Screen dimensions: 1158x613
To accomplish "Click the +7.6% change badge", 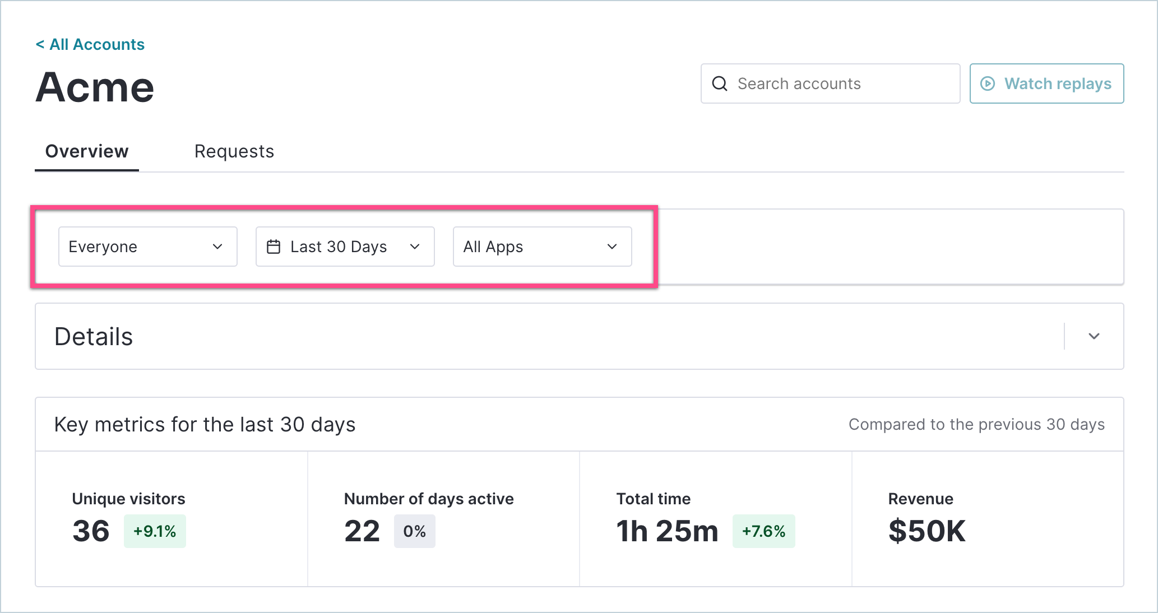I will pyautogui.click(x=764, y=531).
